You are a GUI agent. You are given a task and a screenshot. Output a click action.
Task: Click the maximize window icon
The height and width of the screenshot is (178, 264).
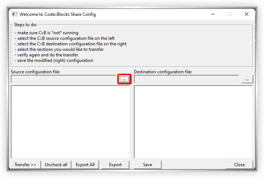point(230,14)
